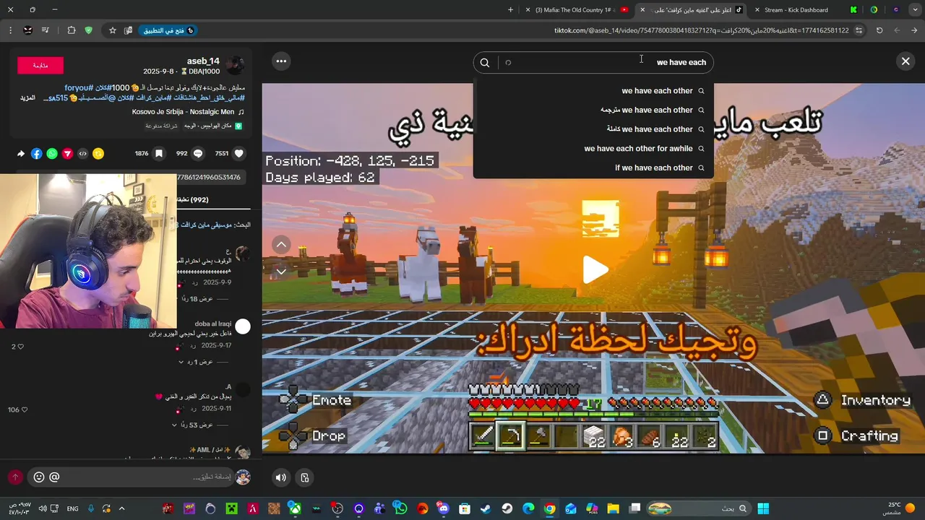
Task: Reload the page with the browser refresh icon
Action: pos(879,30)
